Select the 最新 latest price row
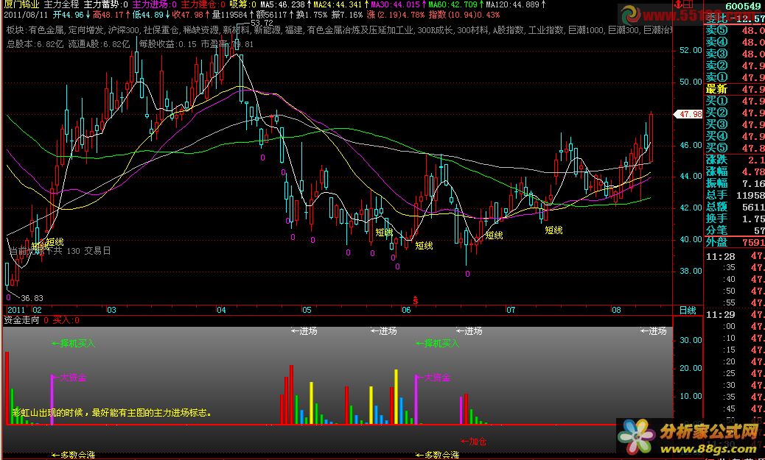 pyautogui.click(x=735, y=89)
